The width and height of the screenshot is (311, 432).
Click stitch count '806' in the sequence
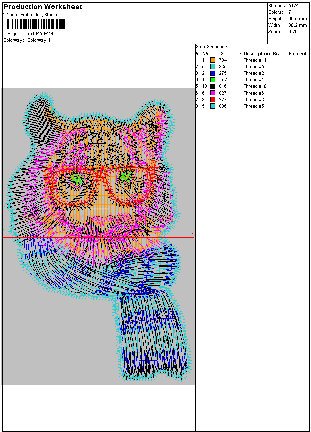(x=223, y=106)
